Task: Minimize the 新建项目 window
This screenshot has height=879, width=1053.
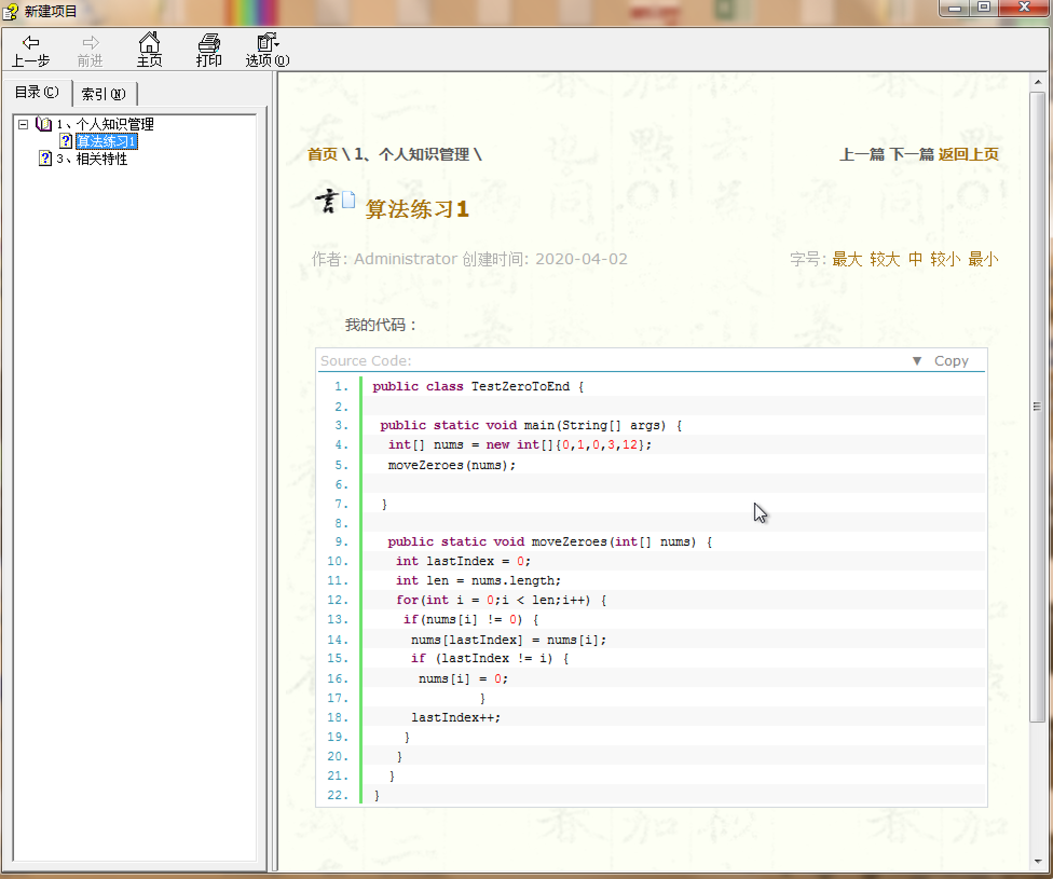Action: point(955,8)
